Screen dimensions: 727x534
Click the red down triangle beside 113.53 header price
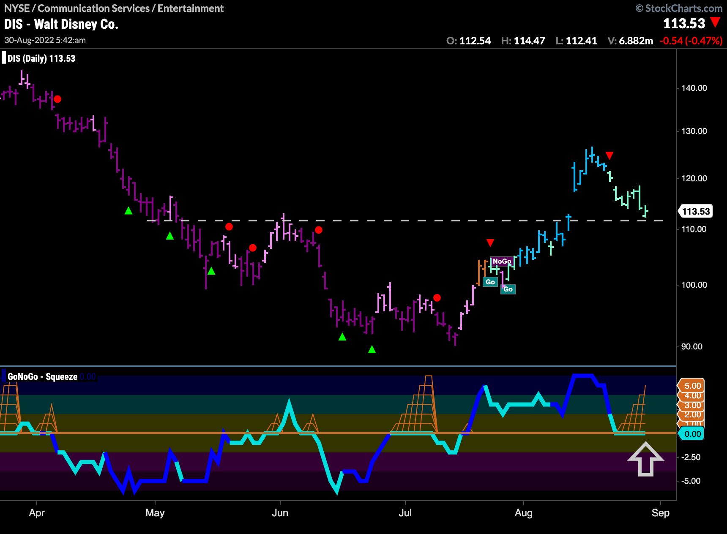click(715, 22)
